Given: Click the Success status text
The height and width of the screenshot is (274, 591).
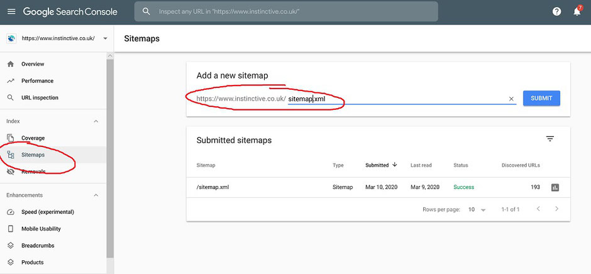Looking at the screenshot, I should click(463, 187).
